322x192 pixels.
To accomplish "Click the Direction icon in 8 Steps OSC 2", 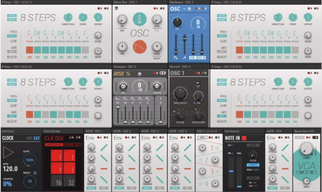I will click(278, 18).
